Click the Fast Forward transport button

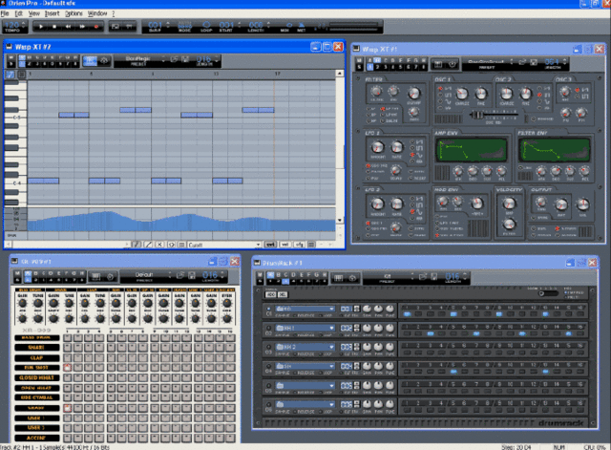82,27
